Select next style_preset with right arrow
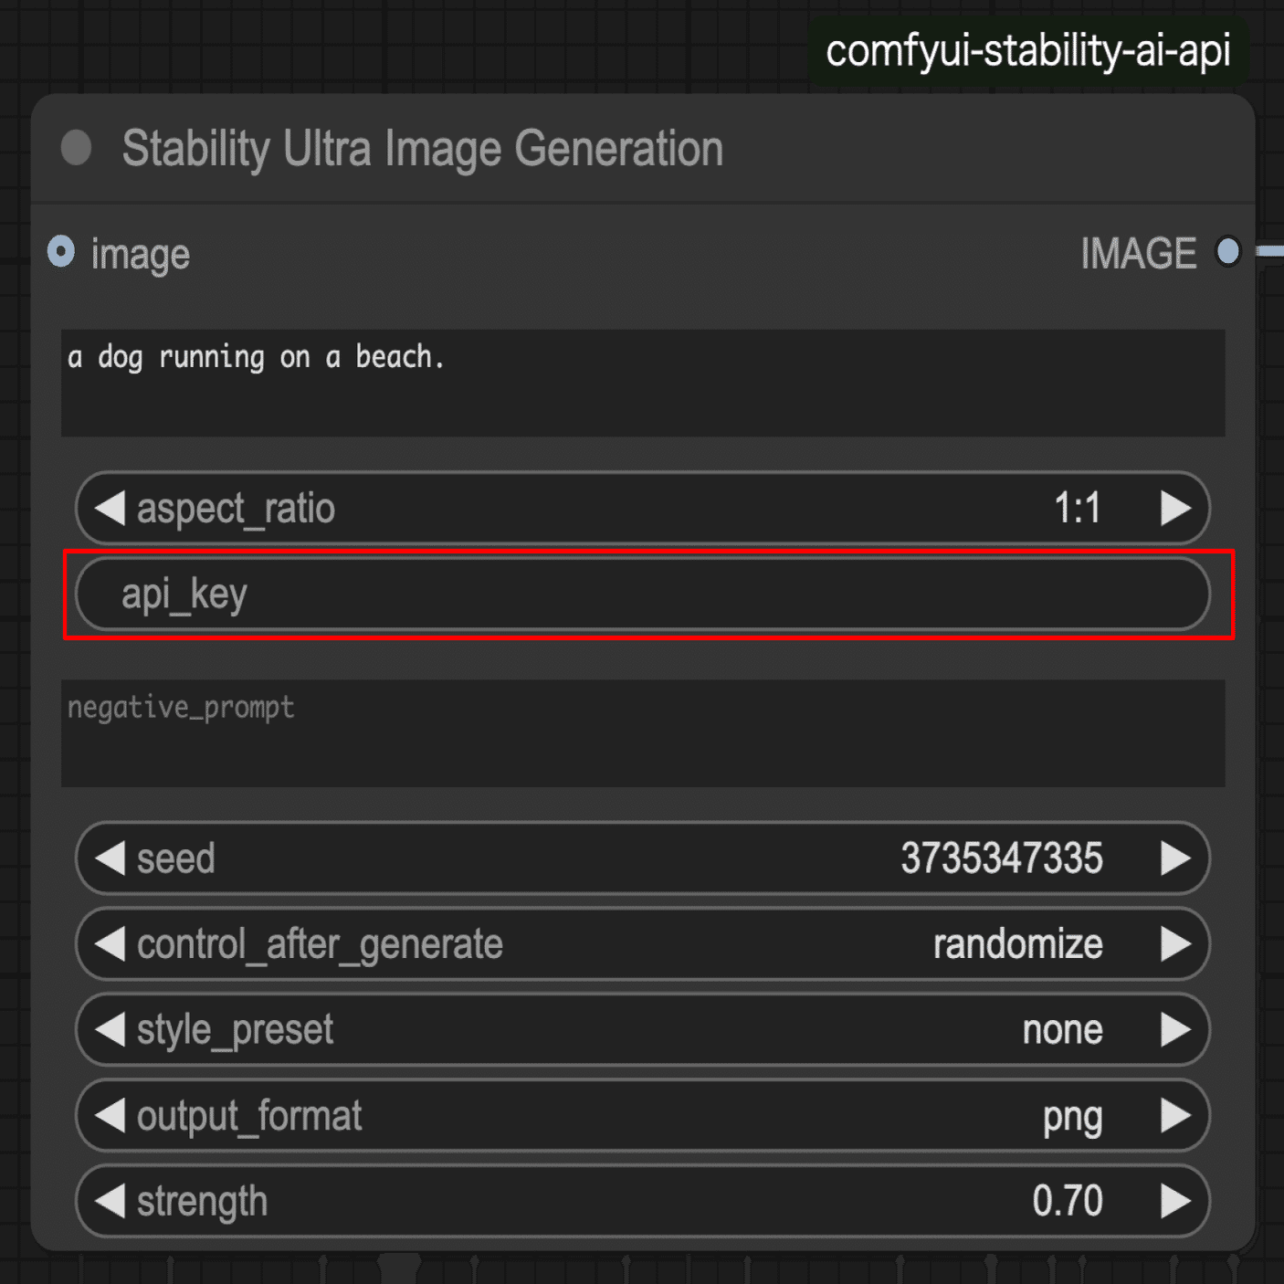 point(1175,1030)
